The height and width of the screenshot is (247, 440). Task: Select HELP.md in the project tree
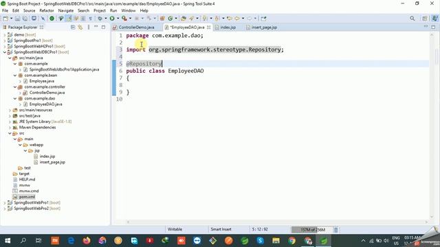tap(27, 180)
